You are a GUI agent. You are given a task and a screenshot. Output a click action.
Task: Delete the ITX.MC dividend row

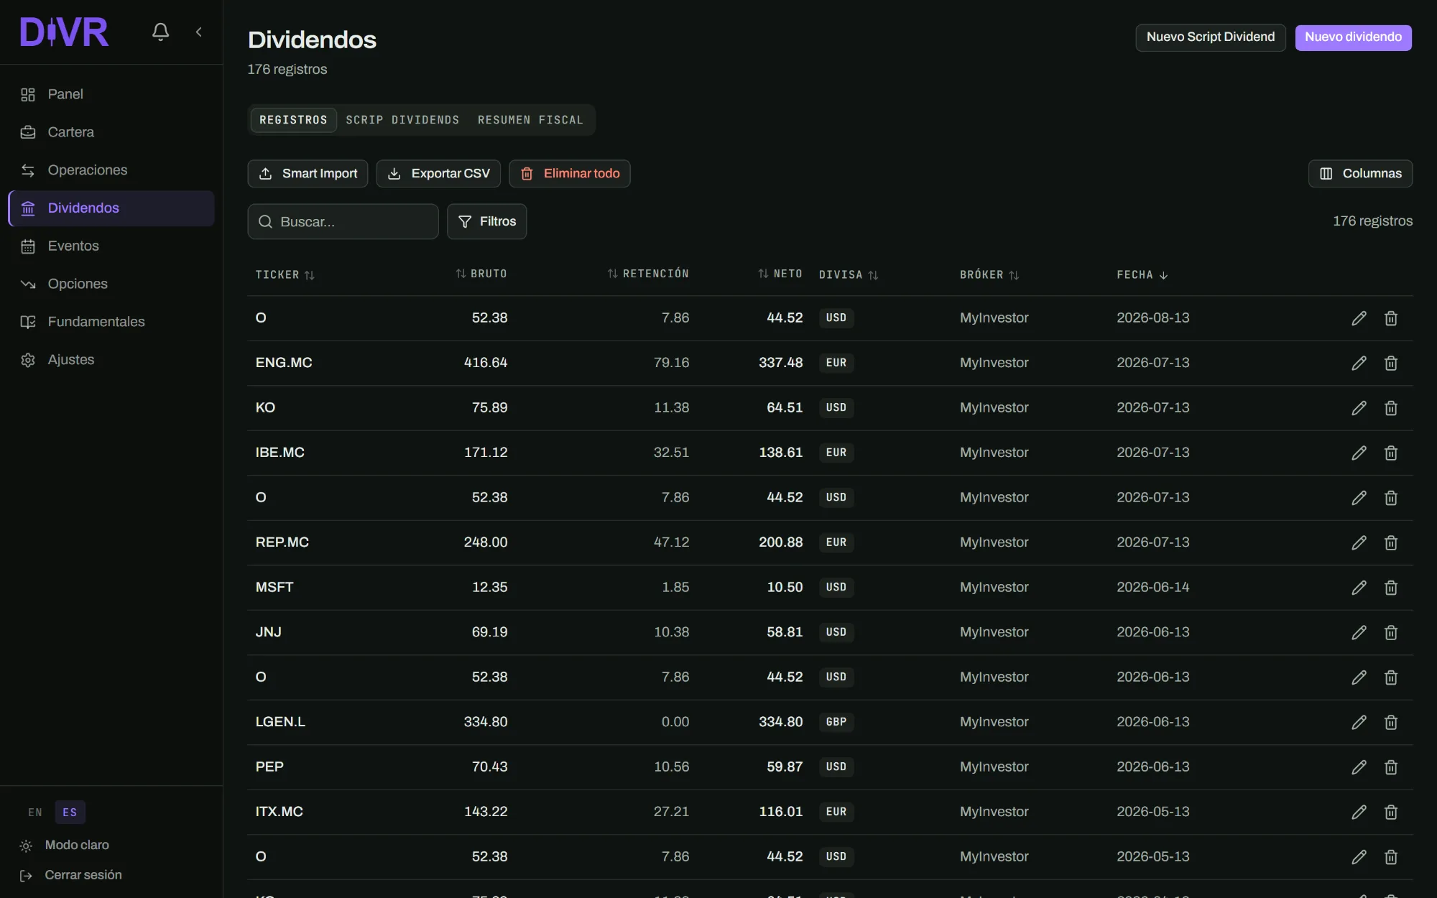click(x=1391, y=812)
